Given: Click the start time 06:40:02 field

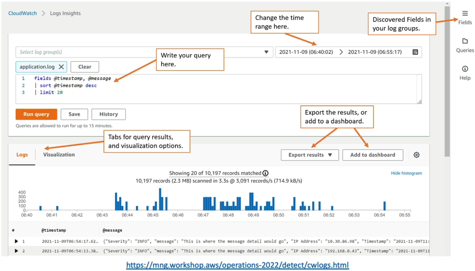Looking at the screenshot, I should (x=306, y=52).
